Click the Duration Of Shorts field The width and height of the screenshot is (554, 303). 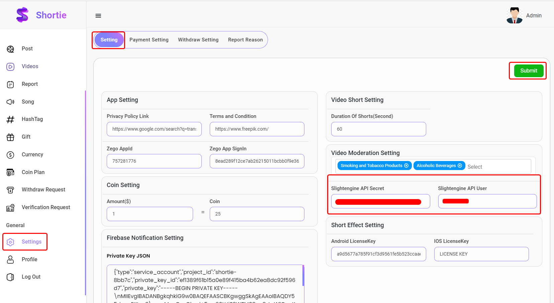coord(378,129)
